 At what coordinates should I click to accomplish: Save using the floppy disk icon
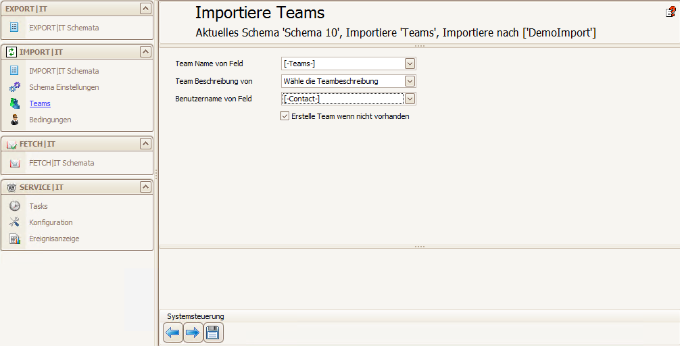[x=213, y=332]
